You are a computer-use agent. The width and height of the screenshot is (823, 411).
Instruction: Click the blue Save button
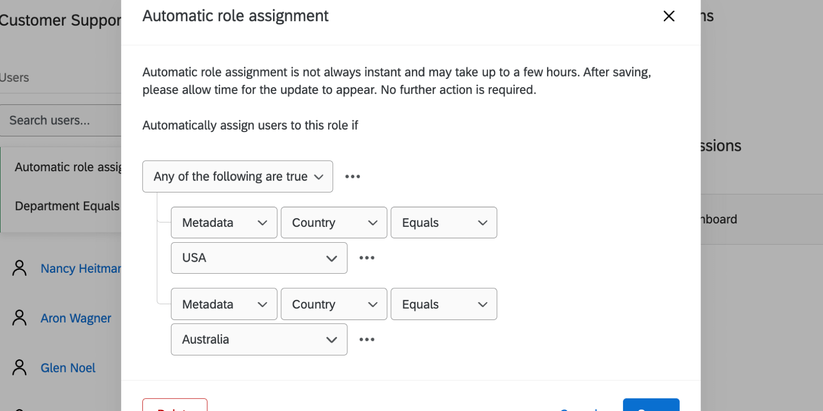coord(651,406)
